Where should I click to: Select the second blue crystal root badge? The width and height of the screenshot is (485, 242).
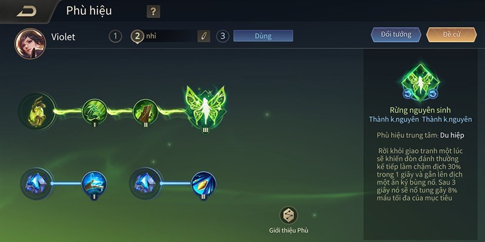tap(145, 184)
